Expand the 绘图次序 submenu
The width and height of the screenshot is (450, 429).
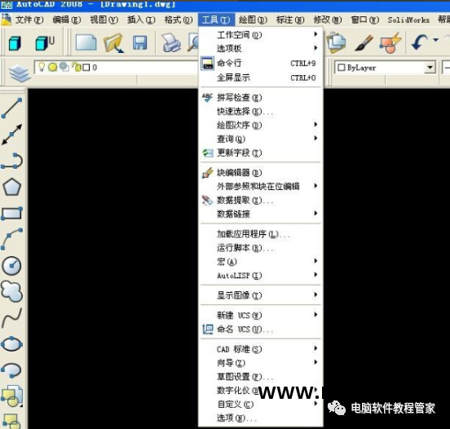261,126
